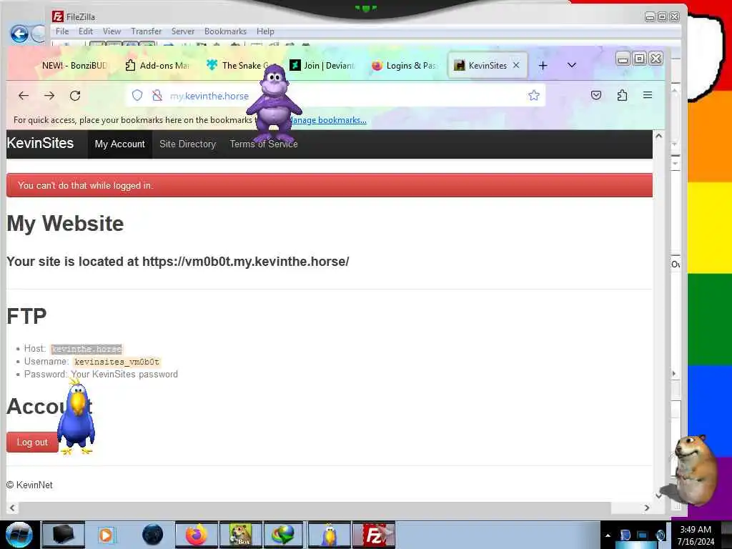
Task: Open the Firefox extensions puzzle icon
Action: click(x=622, y=95)
